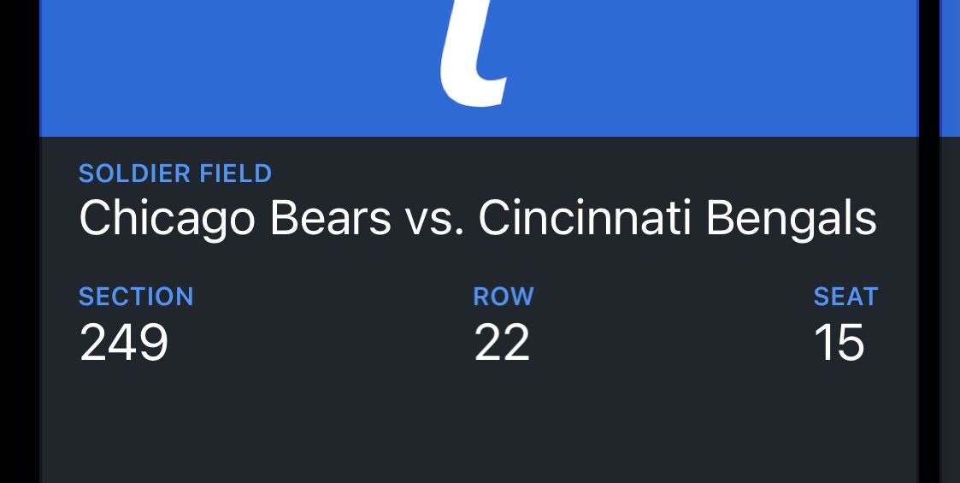Open the Chicago Bears vs. Cincinnati Bengals title
The width and height of the screenshot is (960, 483).
click(478, 219)
